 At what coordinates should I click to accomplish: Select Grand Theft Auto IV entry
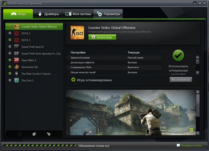click(34, 47)
